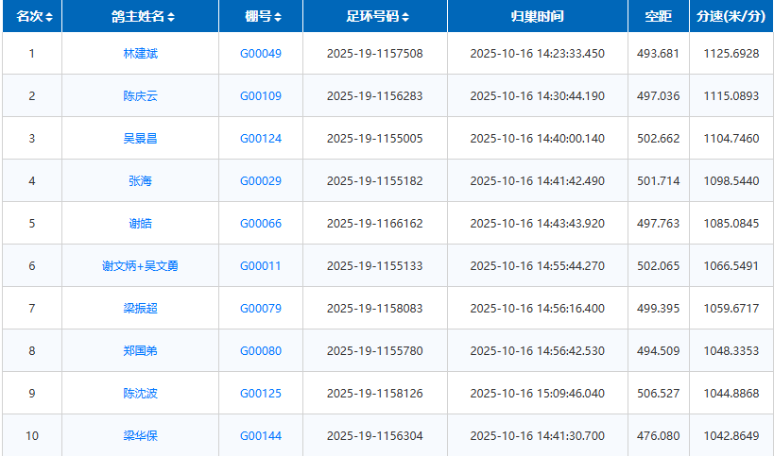Click sort arrows beside 鸽主姓名 header
The height and width of the screenshot is (456, 774).
[171, 18]
